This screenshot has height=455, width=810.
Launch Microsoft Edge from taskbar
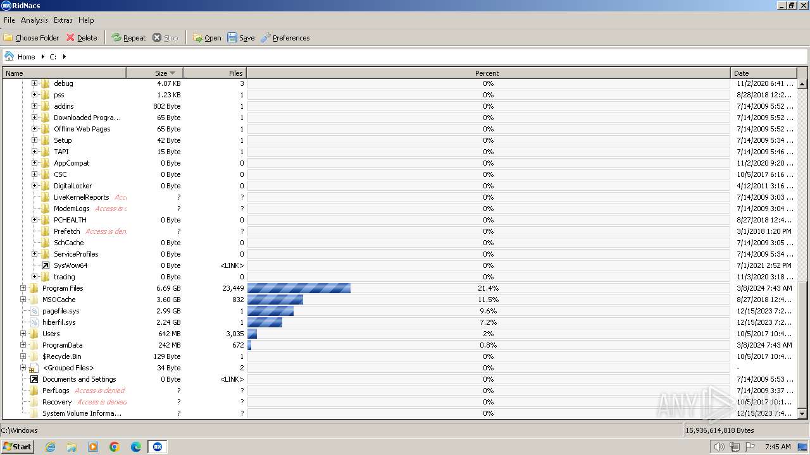pos(136,447)
